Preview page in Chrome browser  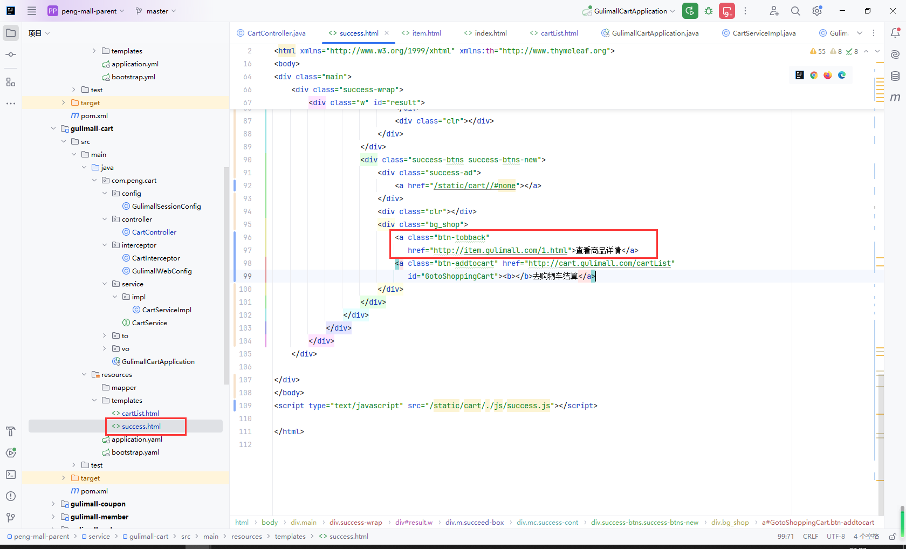click(814, 75)
